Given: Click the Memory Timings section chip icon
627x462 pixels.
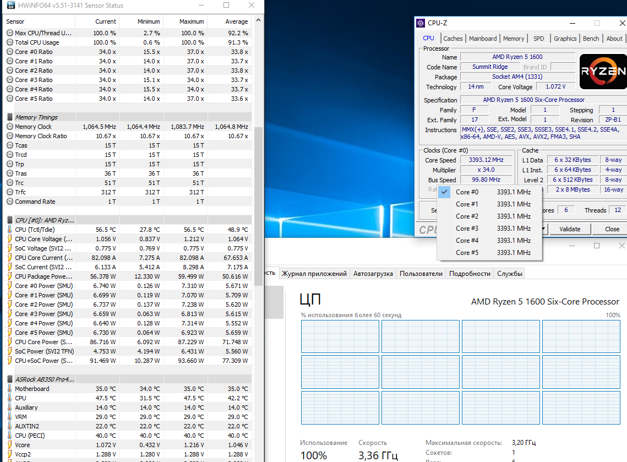Looking at the screenshot, I should point(10,117).
